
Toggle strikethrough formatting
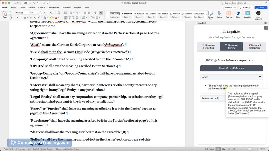[31, 18]
